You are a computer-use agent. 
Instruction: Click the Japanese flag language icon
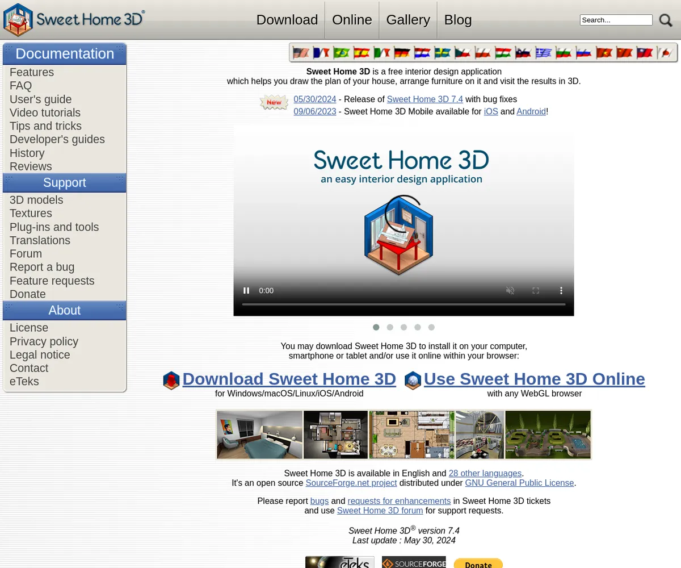[x=665, y=53]
